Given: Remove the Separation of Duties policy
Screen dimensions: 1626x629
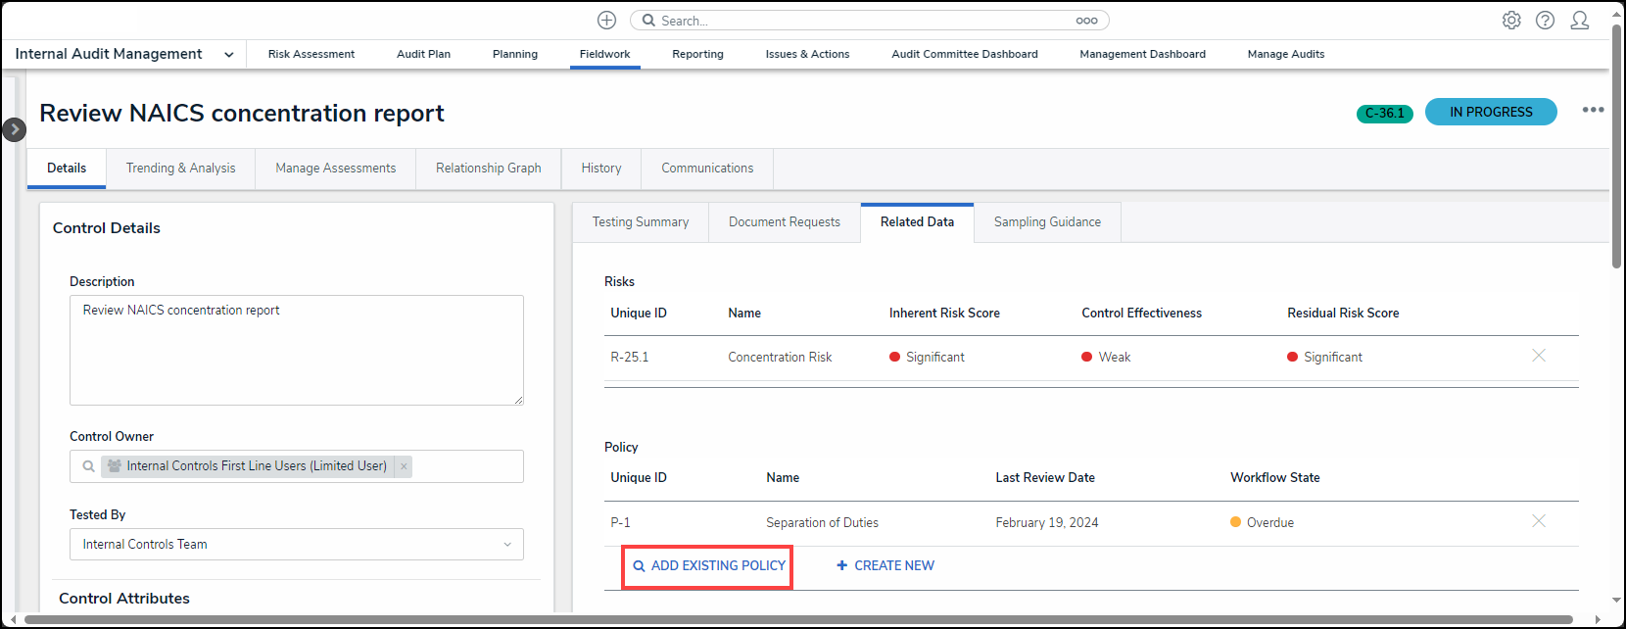Looking at the screenshot, I should (x=1538, y=521).
